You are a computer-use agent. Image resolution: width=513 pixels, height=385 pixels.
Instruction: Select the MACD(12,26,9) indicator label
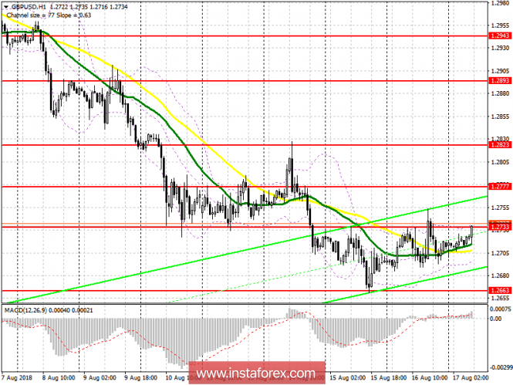point(25,310)
